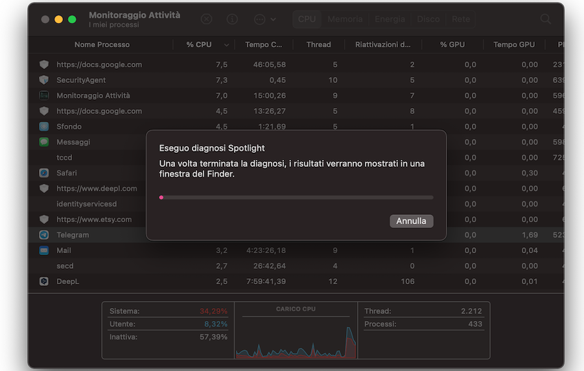Screen dimensions: 584x371
Task: Select the shield icon of SecurityAgent
Action: click(44, 80)
